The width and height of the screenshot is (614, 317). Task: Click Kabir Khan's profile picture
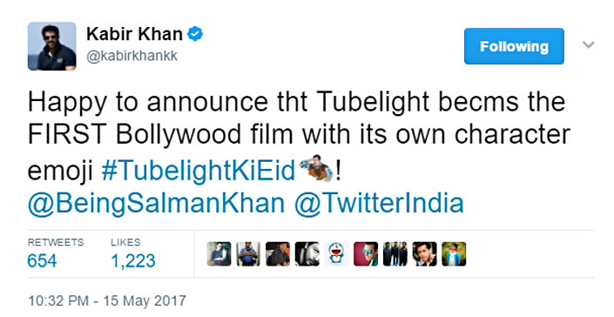click(x=51, y=46)
